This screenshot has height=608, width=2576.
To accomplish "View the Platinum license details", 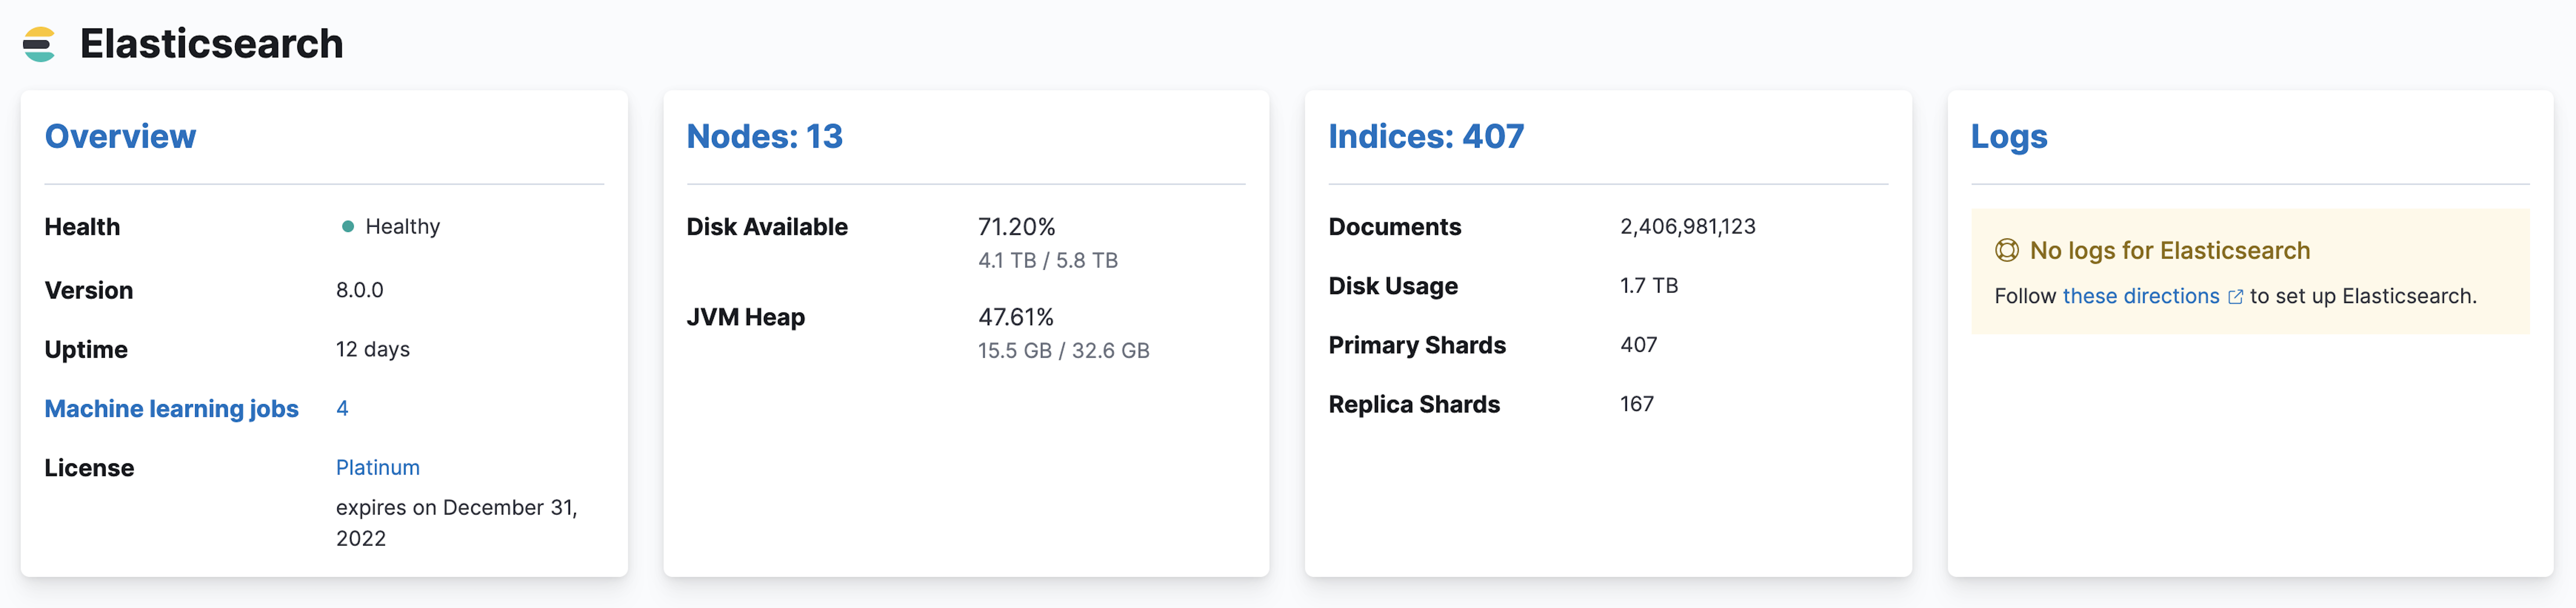I will [x=378, y=467].
